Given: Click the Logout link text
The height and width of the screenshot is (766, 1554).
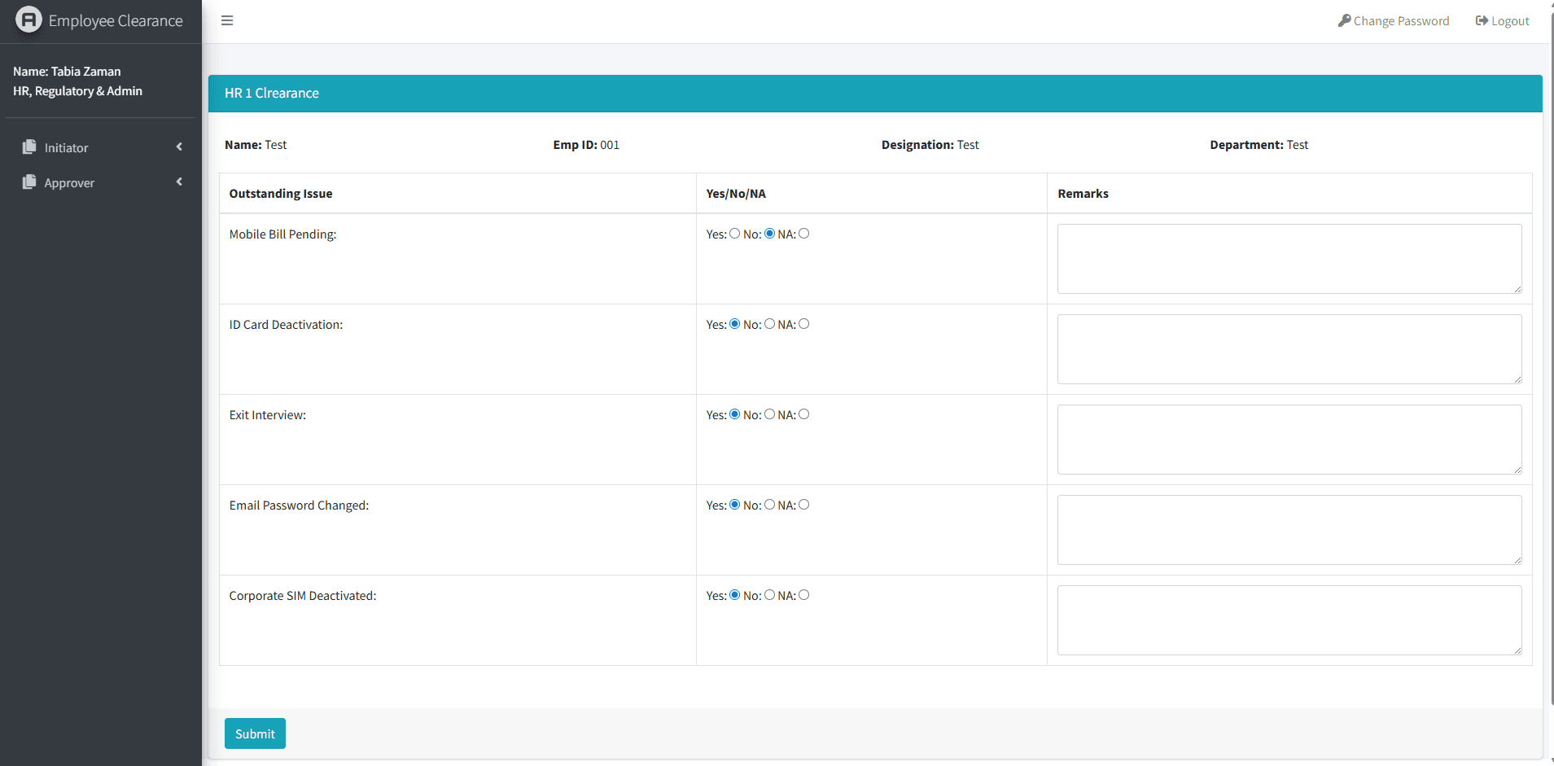Looking at the screenshot, I should coord(1510,21).
